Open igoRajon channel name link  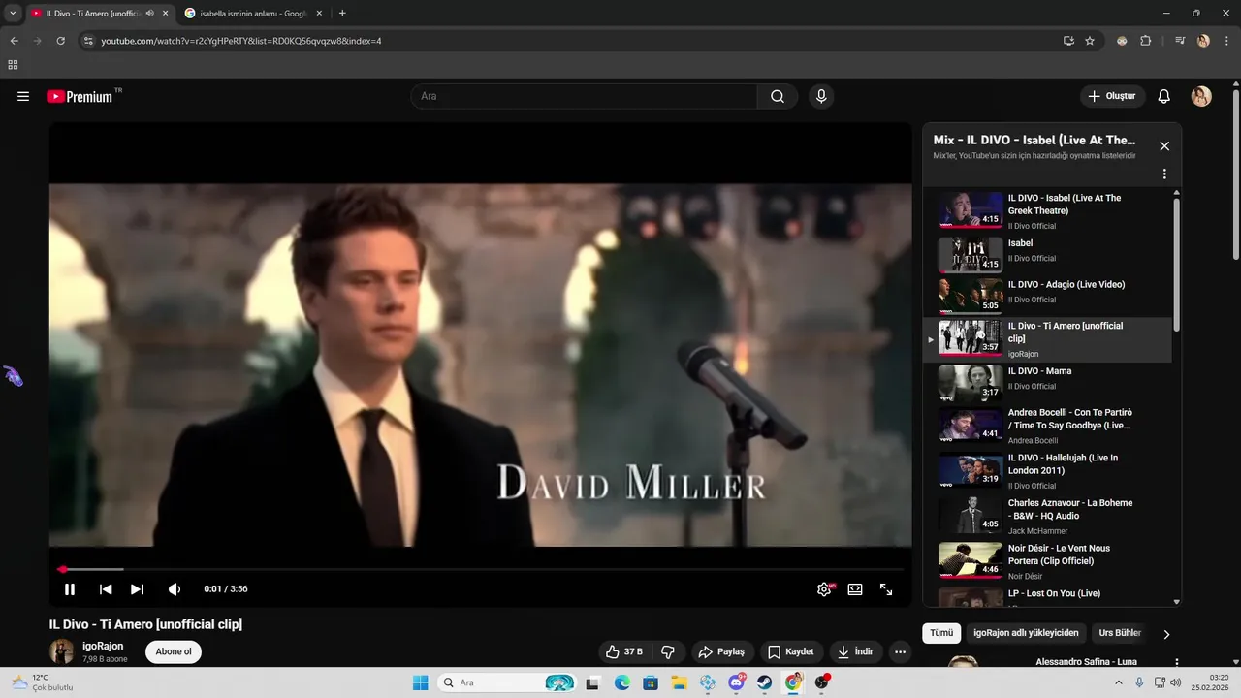coord(103,646)
